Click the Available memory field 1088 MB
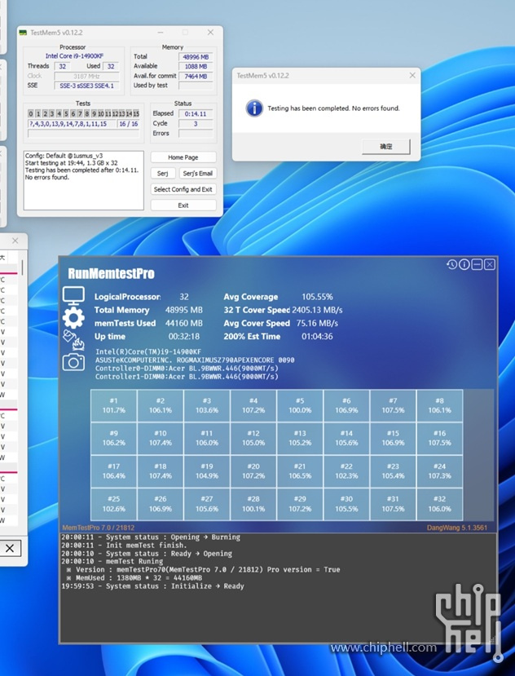 (196, 66)
